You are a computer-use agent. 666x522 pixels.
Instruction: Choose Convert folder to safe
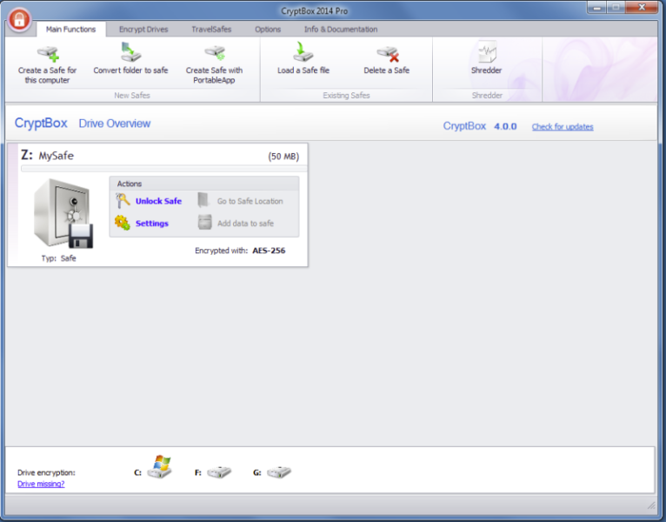click(x=130, y=58)
